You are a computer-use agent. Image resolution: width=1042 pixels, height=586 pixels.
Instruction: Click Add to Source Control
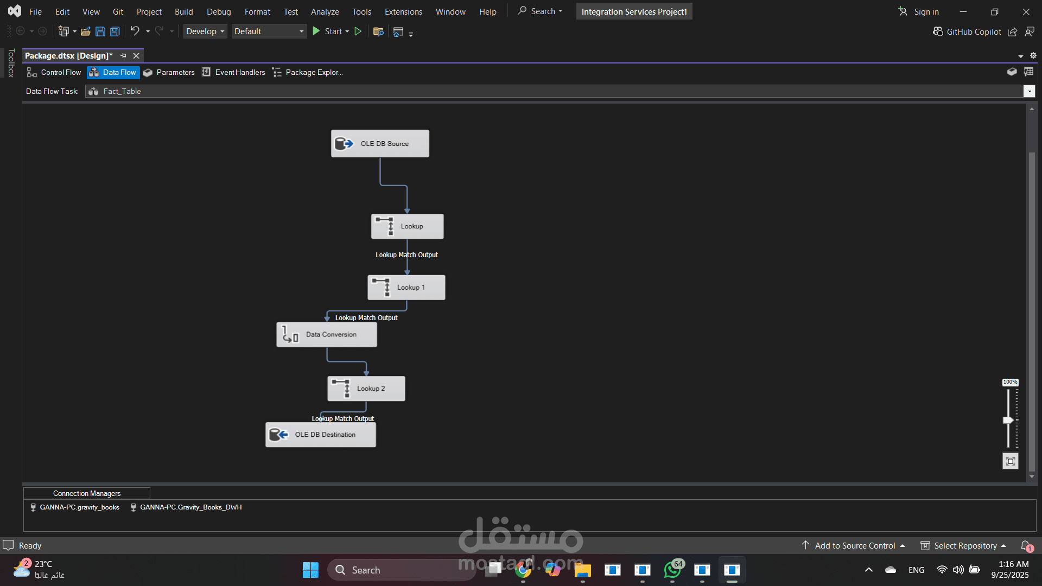point(854,545)
